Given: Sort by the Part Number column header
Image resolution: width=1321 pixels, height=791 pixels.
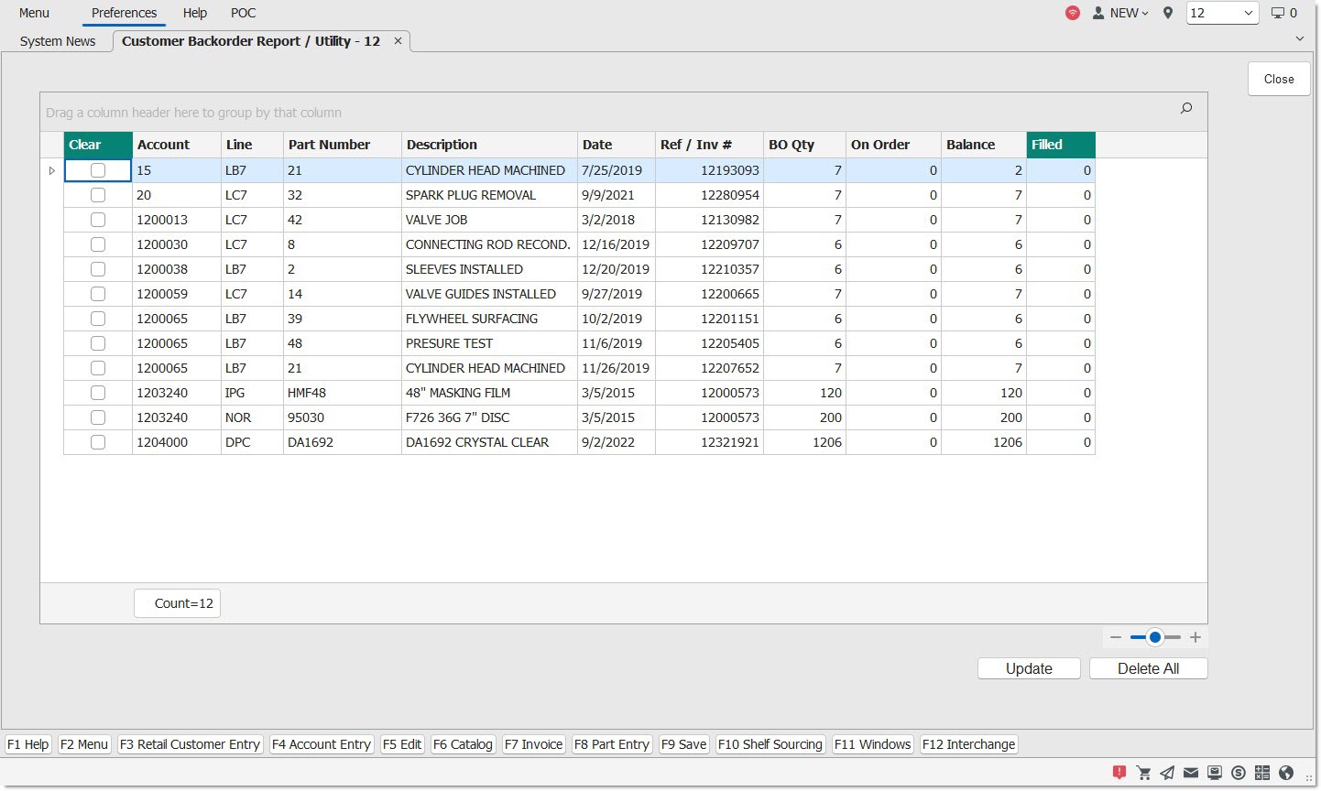Looking at the screenshot, I should pyautogui.click(x=329, y=145).
